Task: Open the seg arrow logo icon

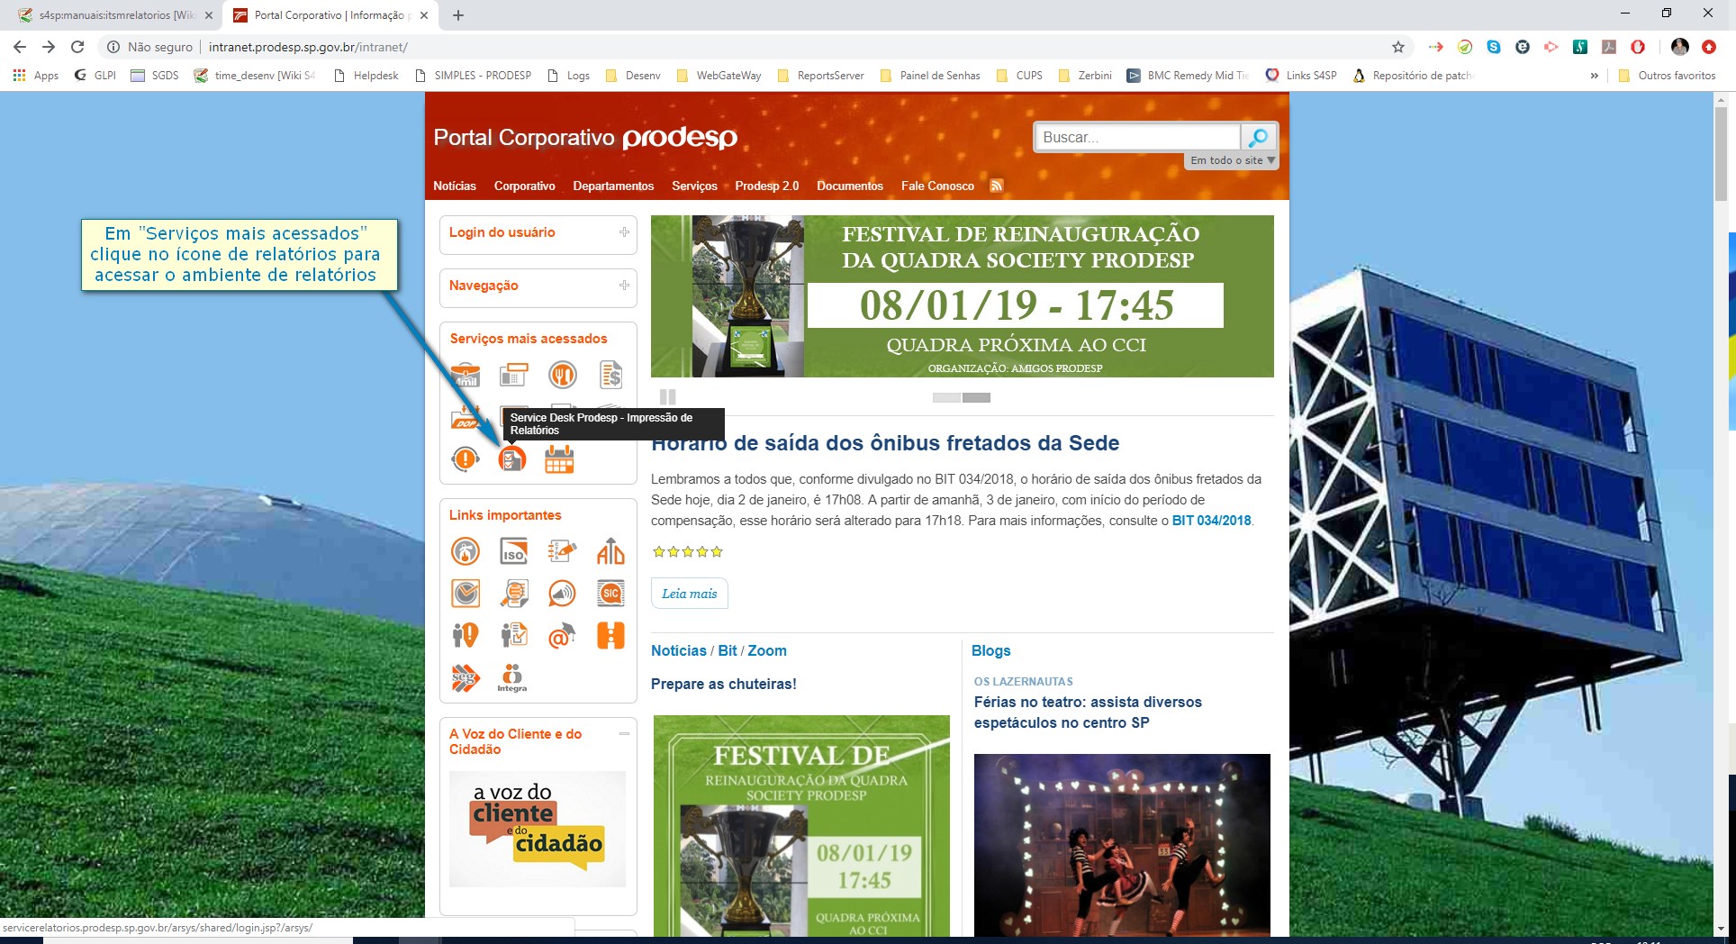Action: point(466,677)
